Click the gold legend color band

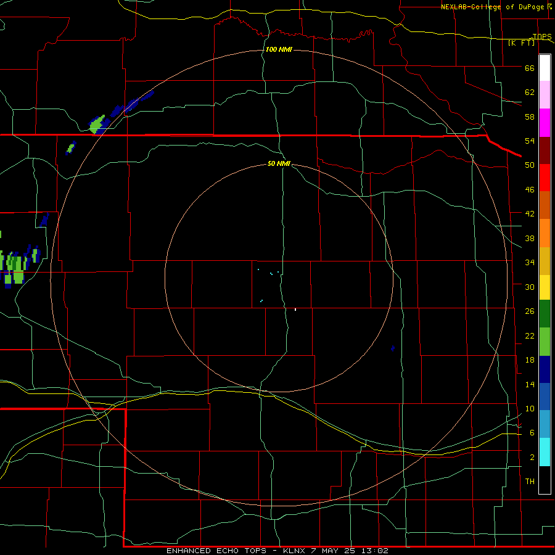545,260
